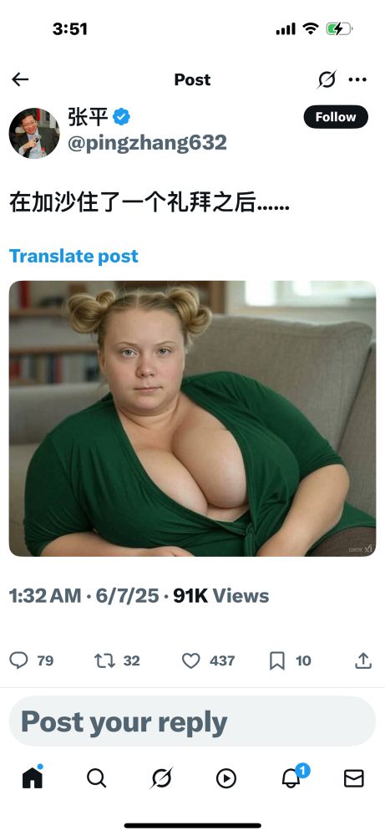Tap the repost icon with 32

click(104, 660)
